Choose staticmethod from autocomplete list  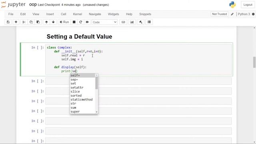tap(83, 100)
